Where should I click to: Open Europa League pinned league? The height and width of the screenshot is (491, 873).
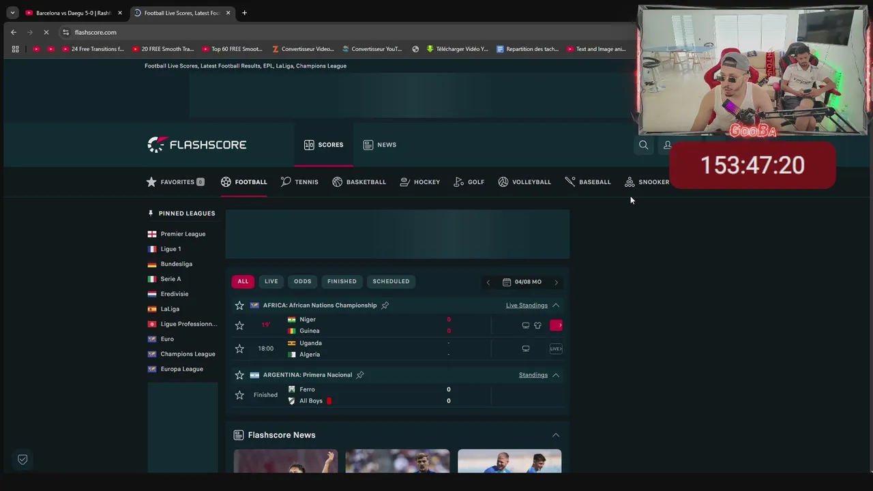181,369
